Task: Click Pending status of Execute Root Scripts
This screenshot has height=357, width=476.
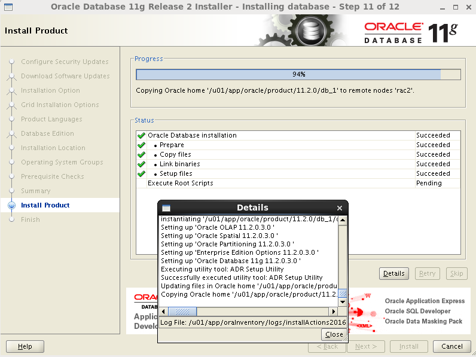Action: coord(429,184)
